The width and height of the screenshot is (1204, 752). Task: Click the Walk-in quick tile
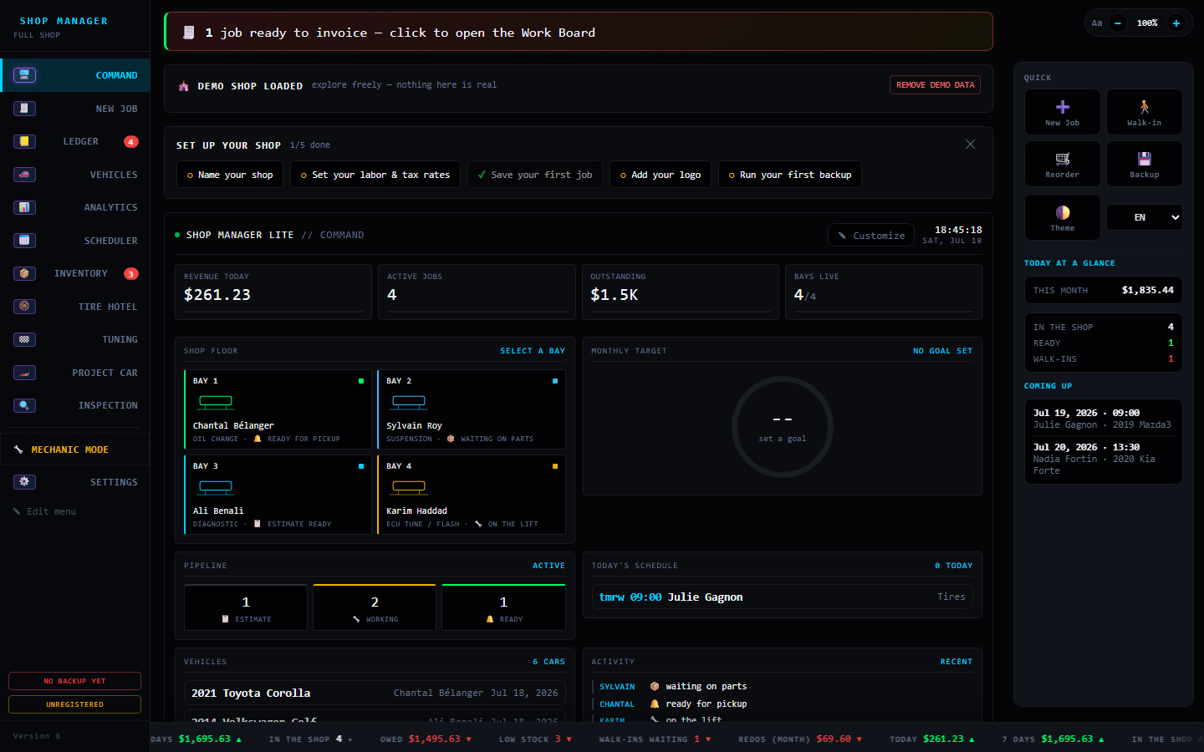(1145, 112)
